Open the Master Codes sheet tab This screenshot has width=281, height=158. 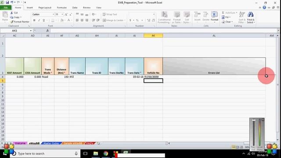tap(51, 144)
